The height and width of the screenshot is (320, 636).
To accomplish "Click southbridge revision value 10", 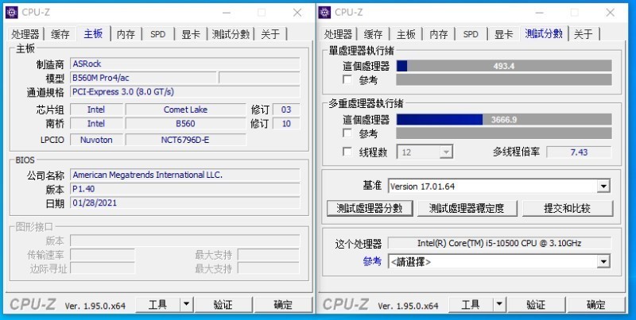I will point(286,124).
